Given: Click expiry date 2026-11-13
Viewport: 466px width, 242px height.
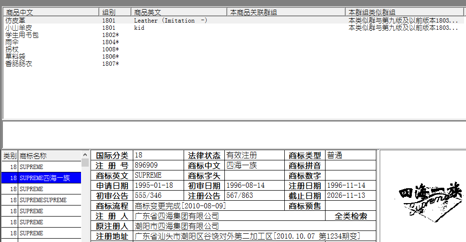Looking at the screenshot, I should coord(350,195).
